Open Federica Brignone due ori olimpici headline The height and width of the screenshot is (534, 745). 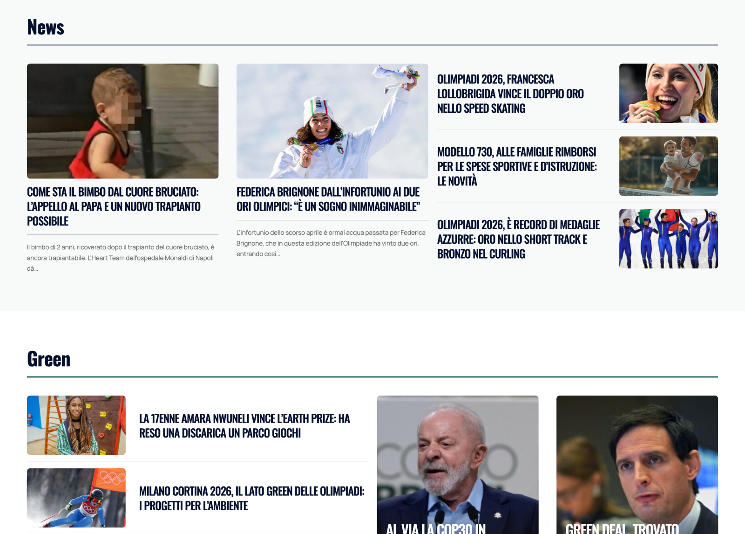point(328,199)
